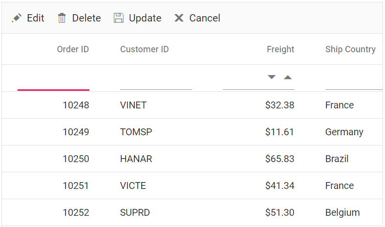This screenshot has height=227, width=385.
Task: Click the Edit pencil icon
Action: tap(17, 18)
